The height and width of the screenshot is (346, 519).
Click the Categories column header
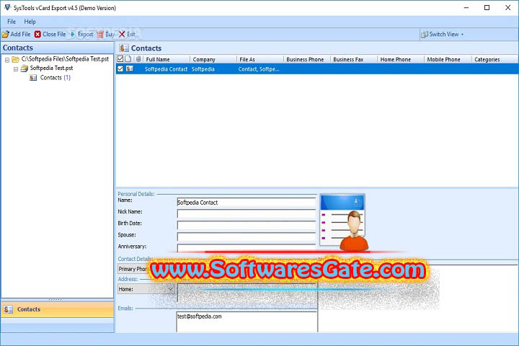point(494,59)
